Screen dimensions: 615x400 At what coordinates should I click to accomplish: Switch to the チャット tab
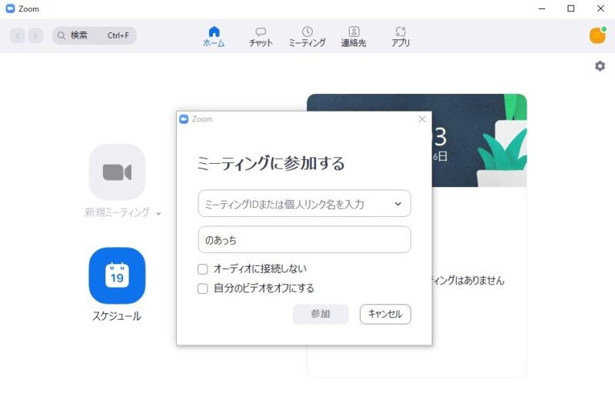[x=261, y=36]
